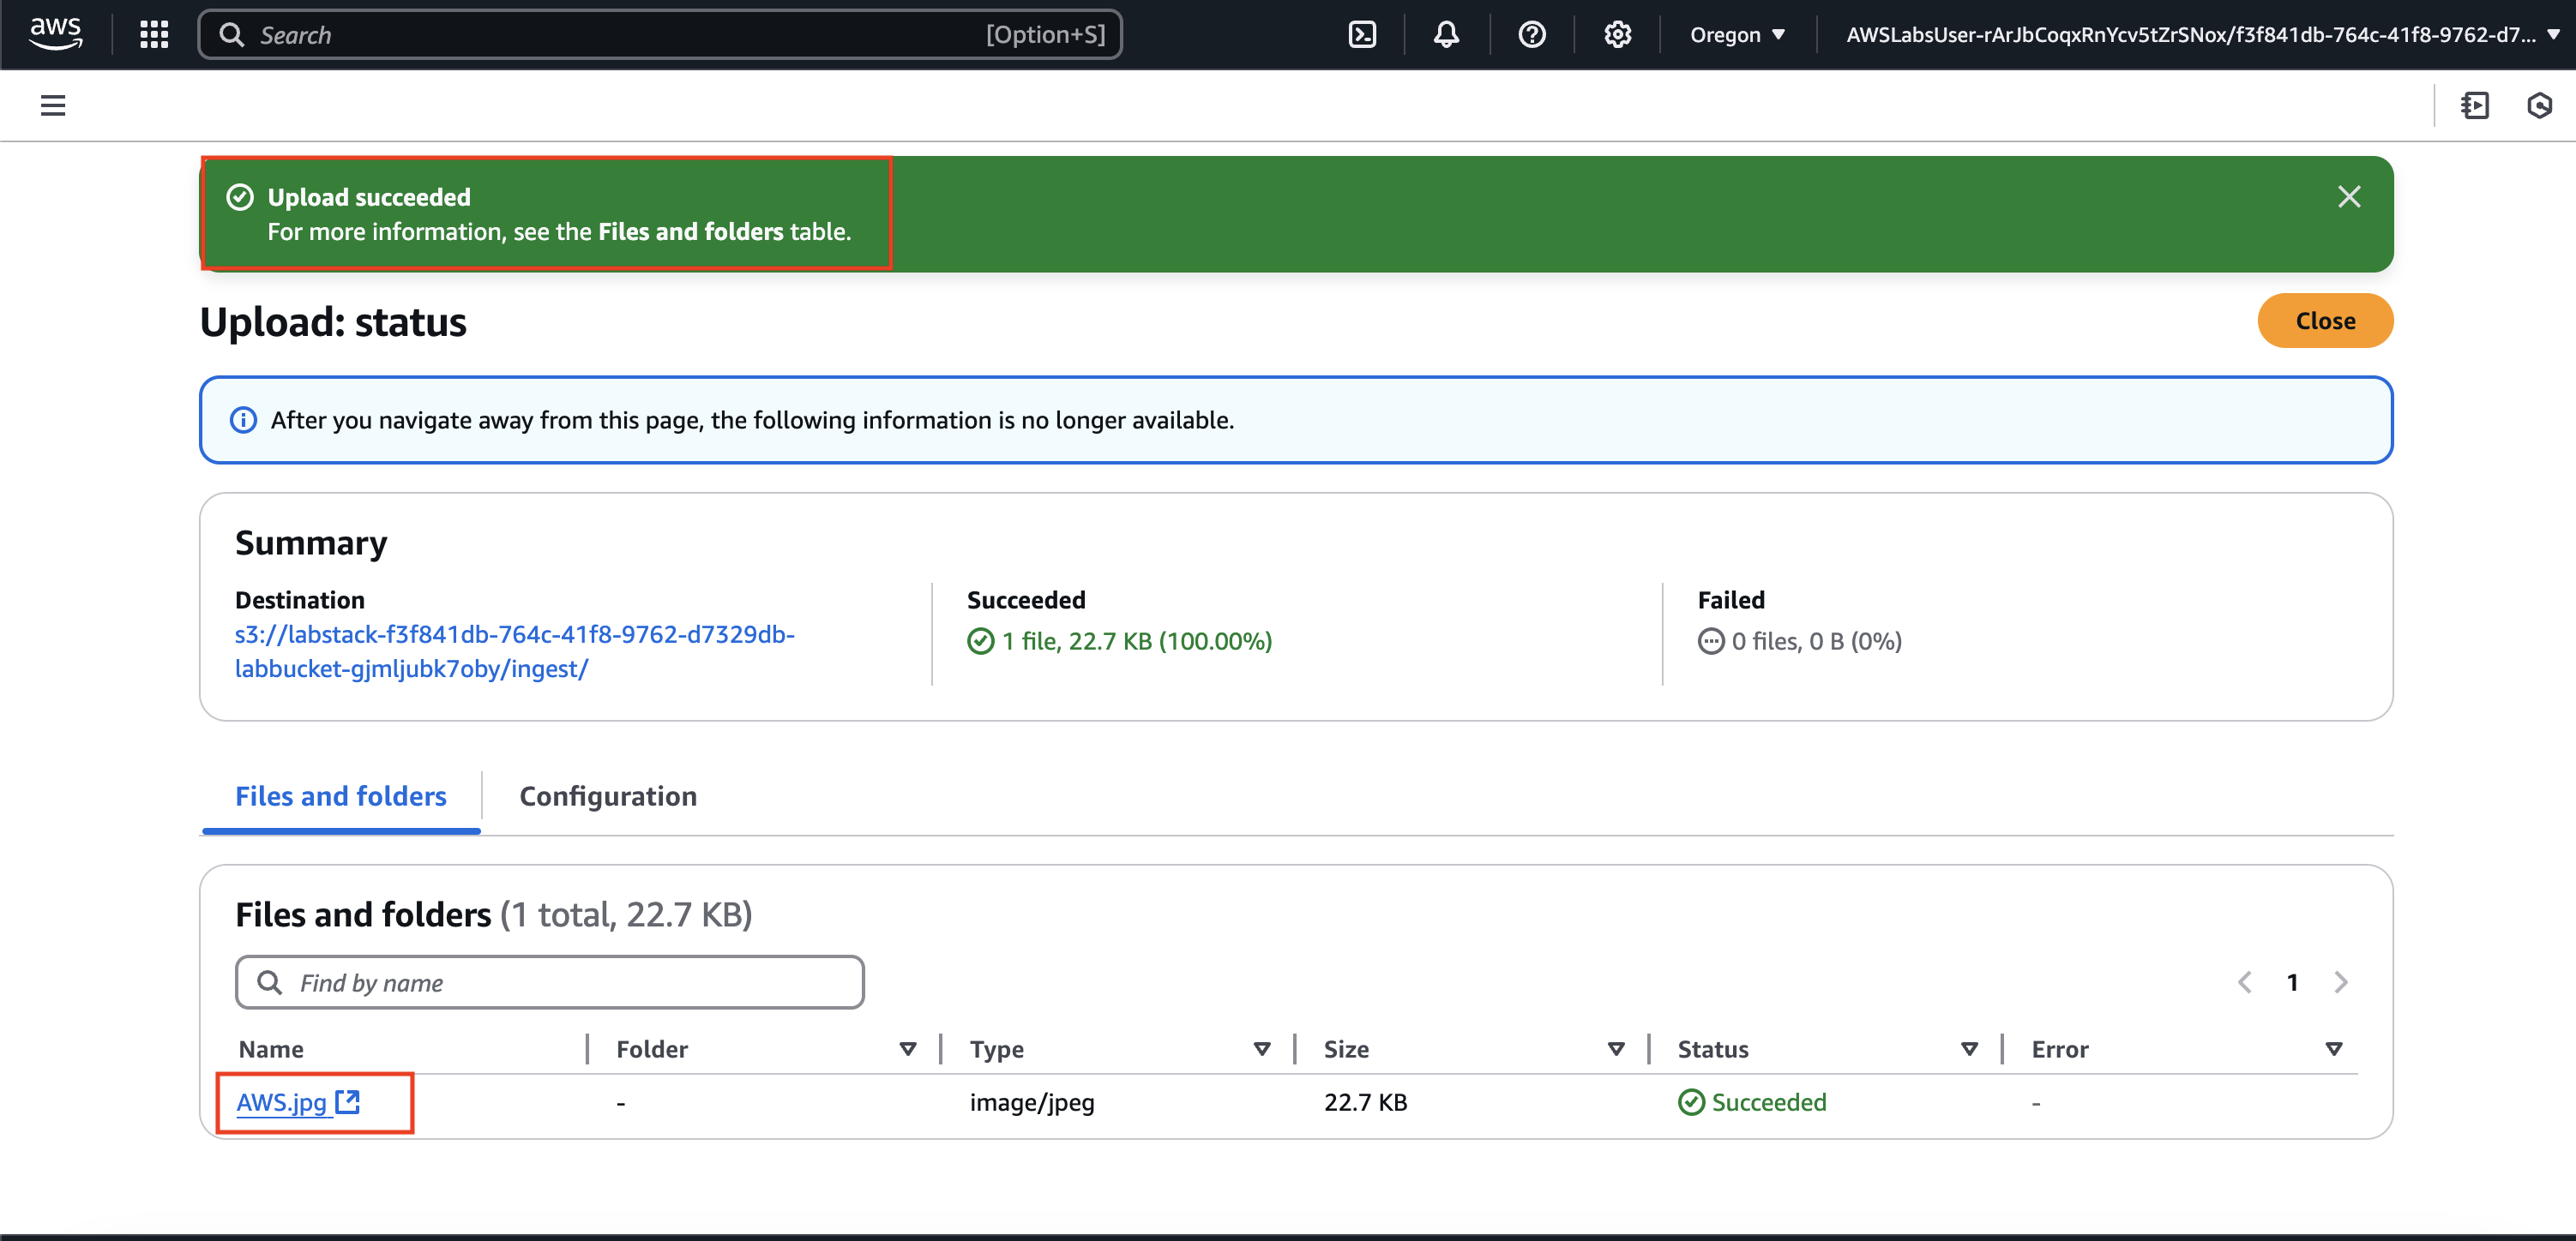This screenshot has width=2576, height=1241.
Task: Open the hamburger side navigation menu
Action: coord(53,105)
